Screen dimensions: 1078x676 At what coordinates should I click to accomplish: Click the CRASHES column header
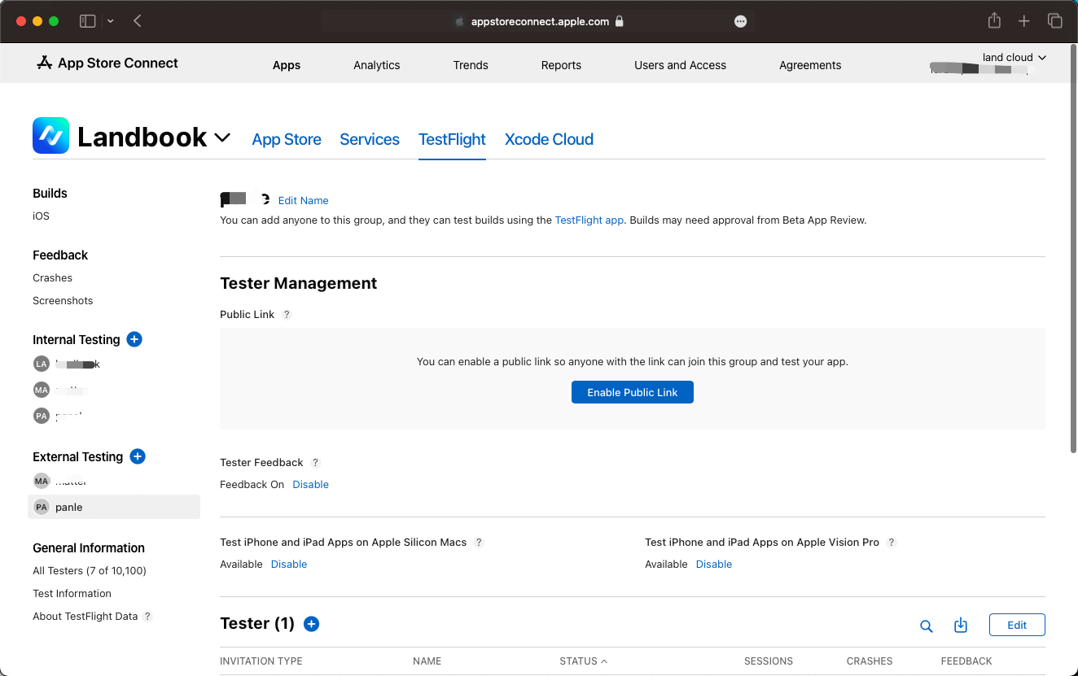click(869, 661)
